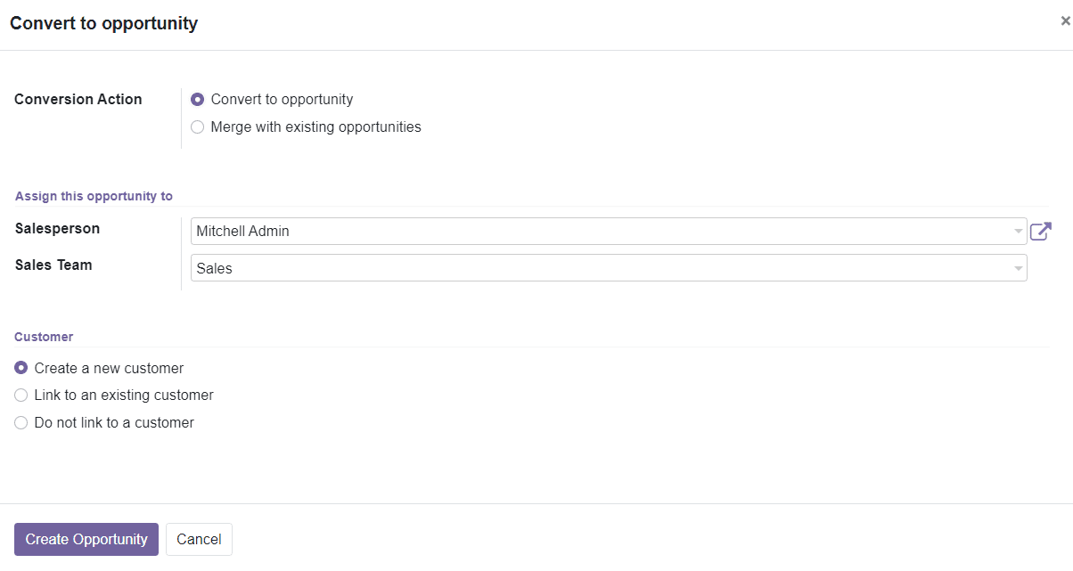Click the Conversion Action field label
This screenshot has height=571, width=1073.
click(x=78, y=99)
